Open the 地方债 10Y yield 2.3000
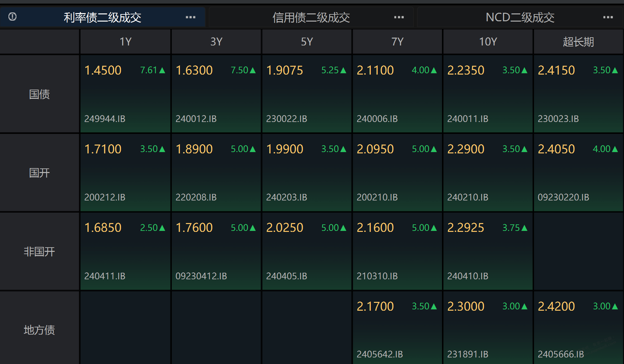 pos(466,306)
